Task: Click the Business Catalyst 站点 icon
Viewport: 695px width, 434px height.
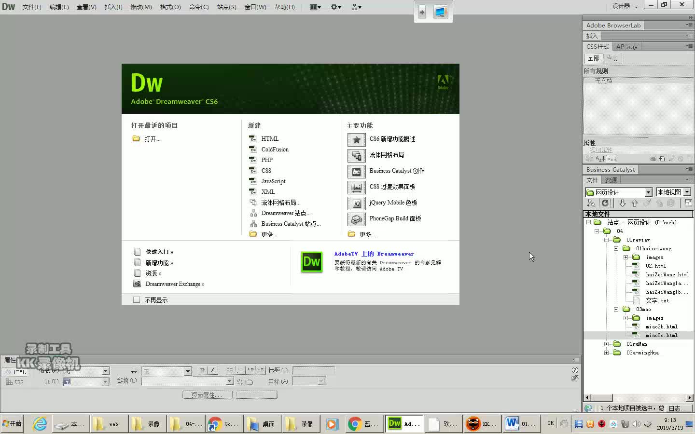Action: click(253, 224)
